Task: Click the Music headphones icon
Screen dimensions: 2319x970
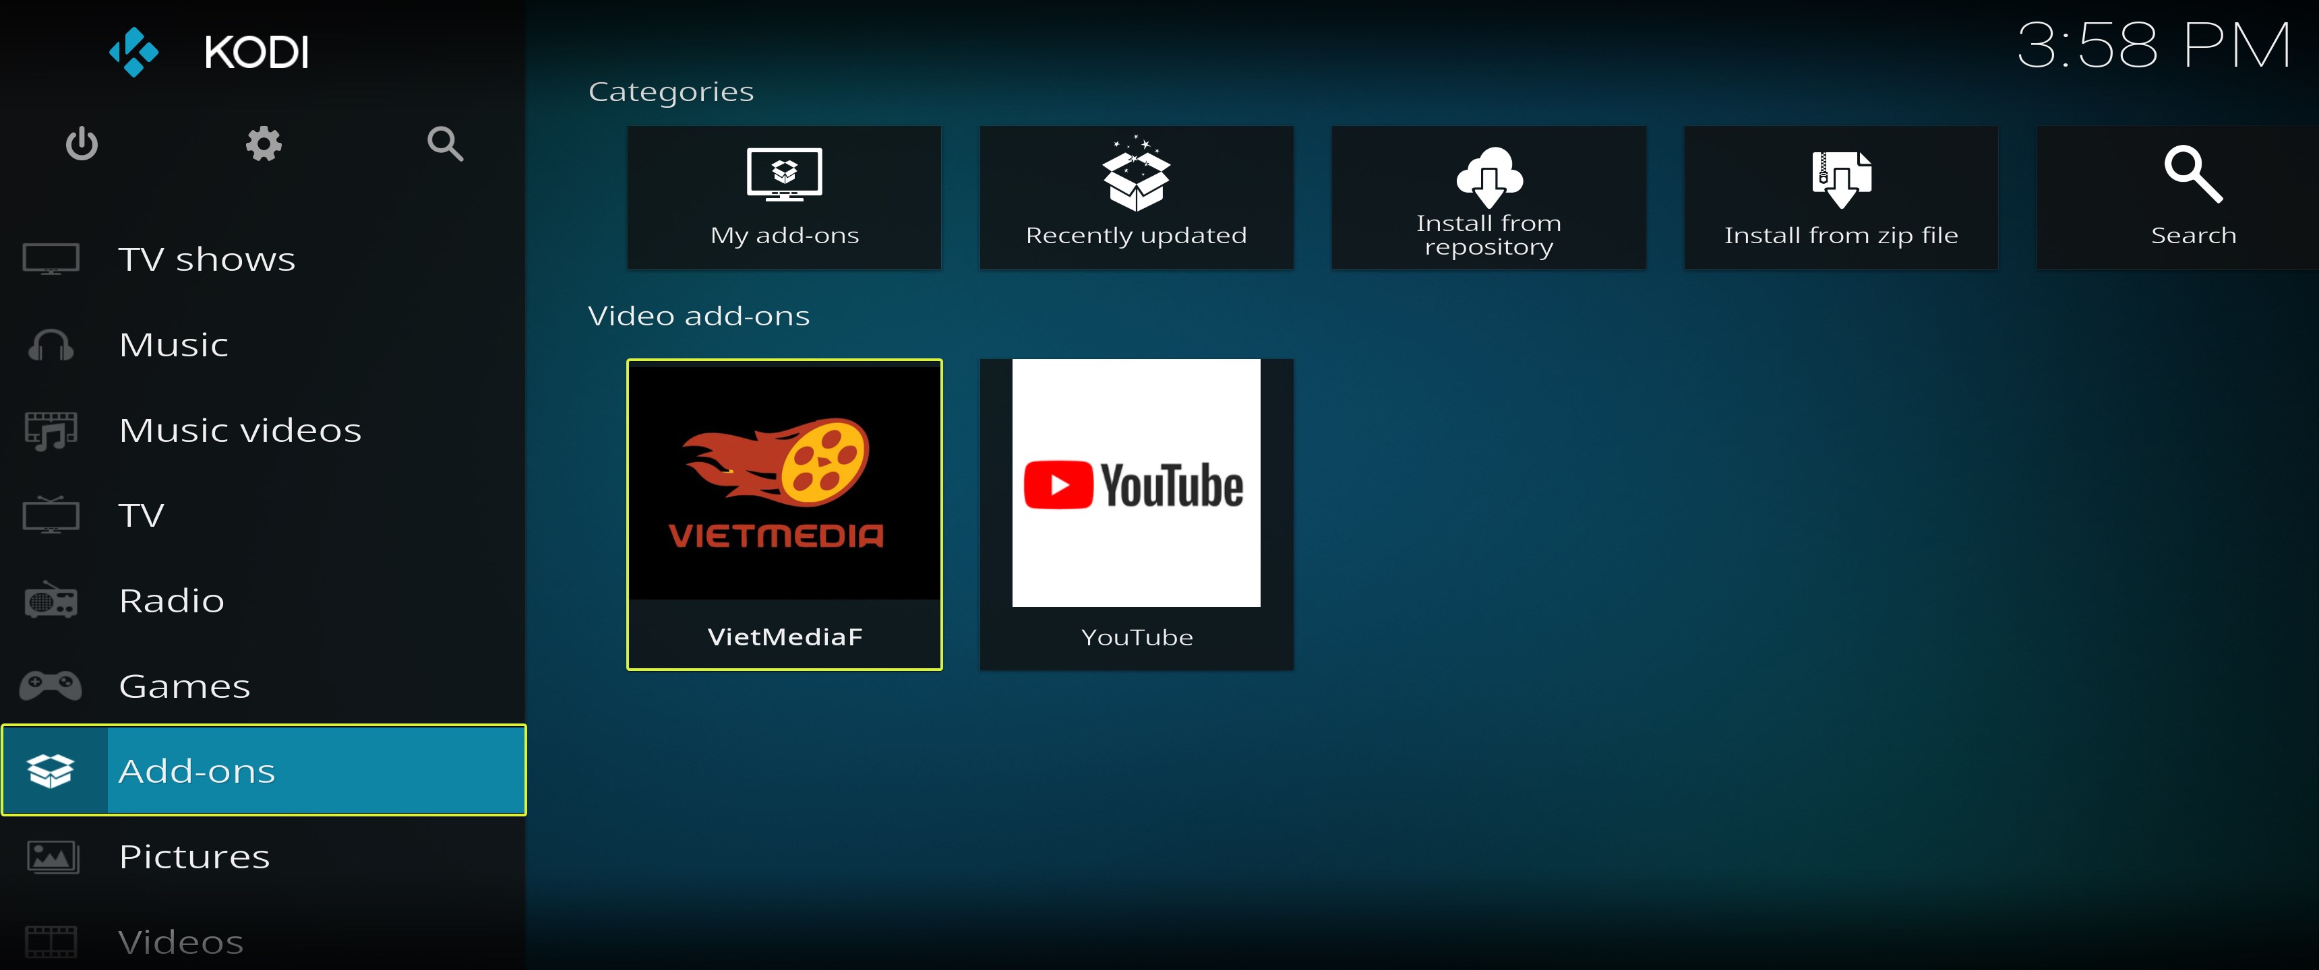Action: [51, 345]
